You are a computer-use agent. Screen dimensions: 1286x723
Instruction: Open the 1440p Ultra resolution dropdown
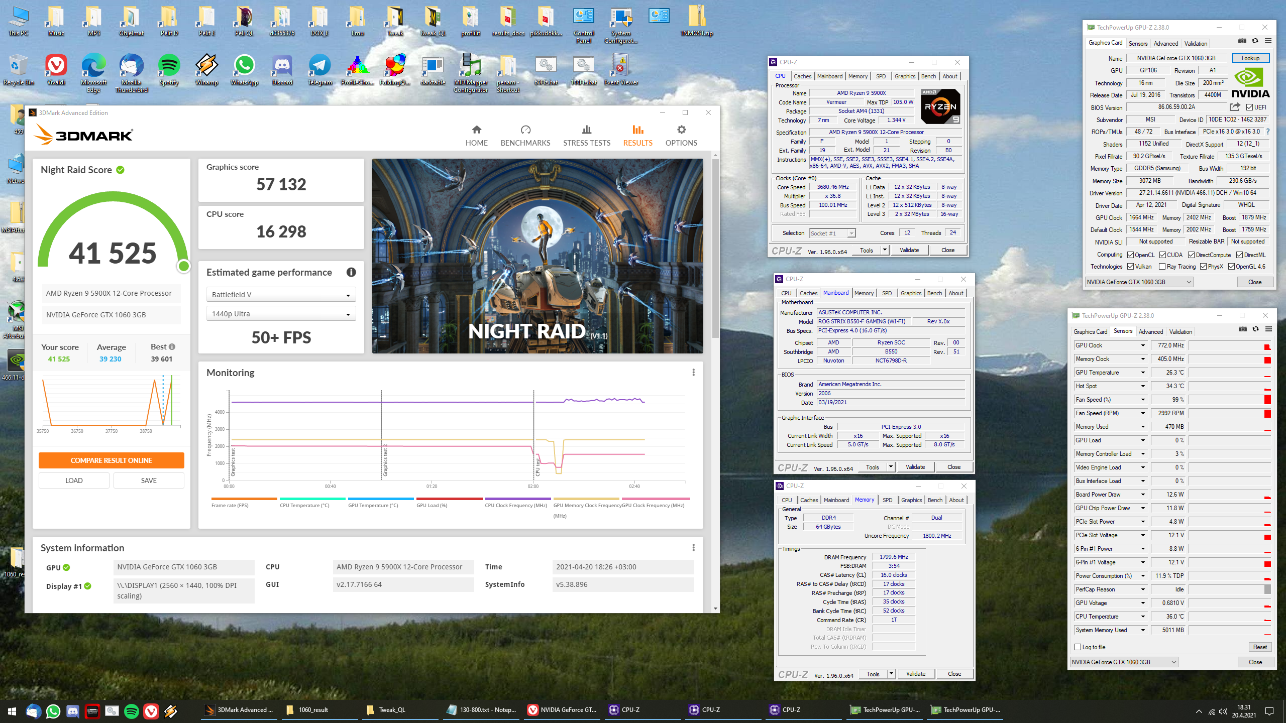pyautogui.click(x=281, y=314)
